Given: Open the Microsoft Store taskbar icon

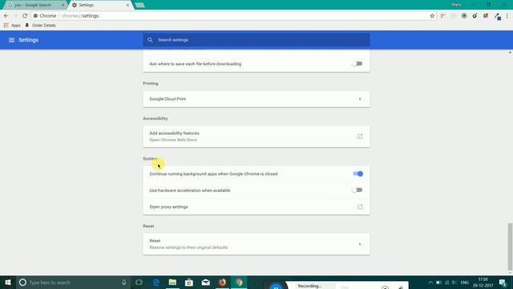Looking at the screenshot, I should click(189, 283).
